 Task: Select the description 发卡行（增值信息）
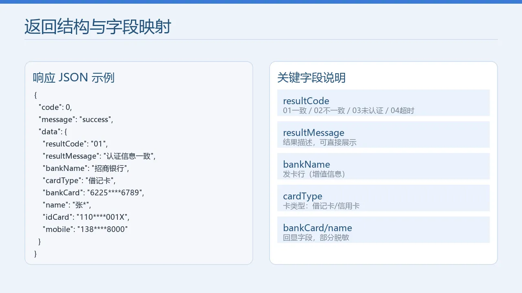click(314, 174)
